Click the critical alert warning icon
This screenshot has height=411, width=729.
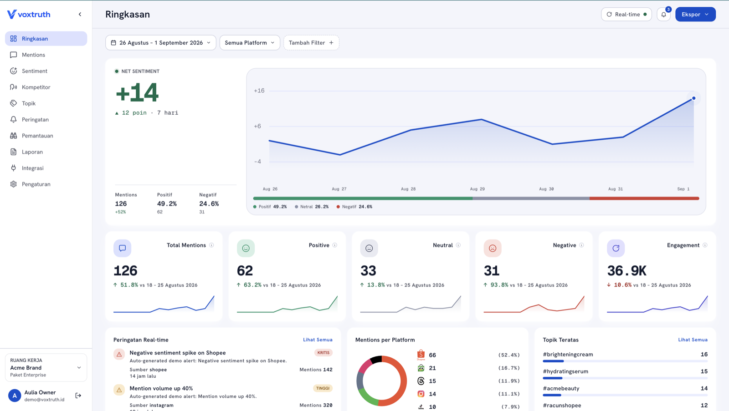119,354
